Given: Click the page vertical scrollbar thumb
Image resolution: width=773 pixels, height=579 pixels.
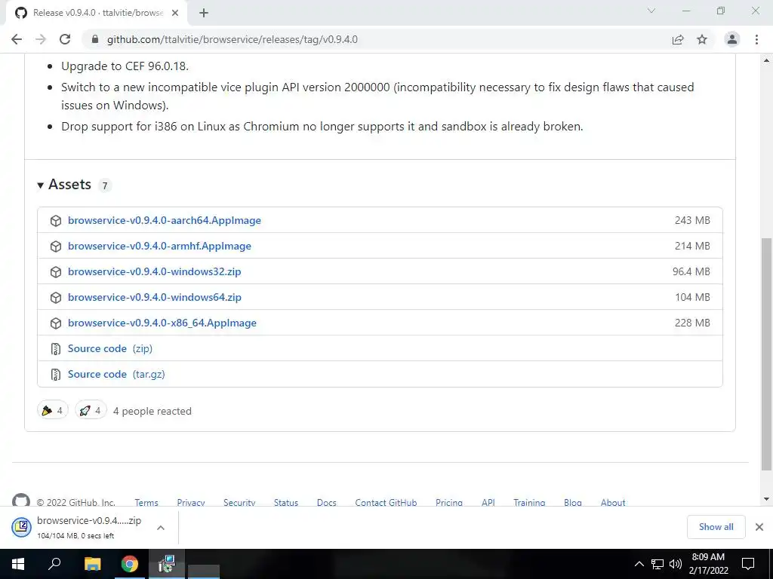Looking at the screenshot, I should tap(766, 354).
